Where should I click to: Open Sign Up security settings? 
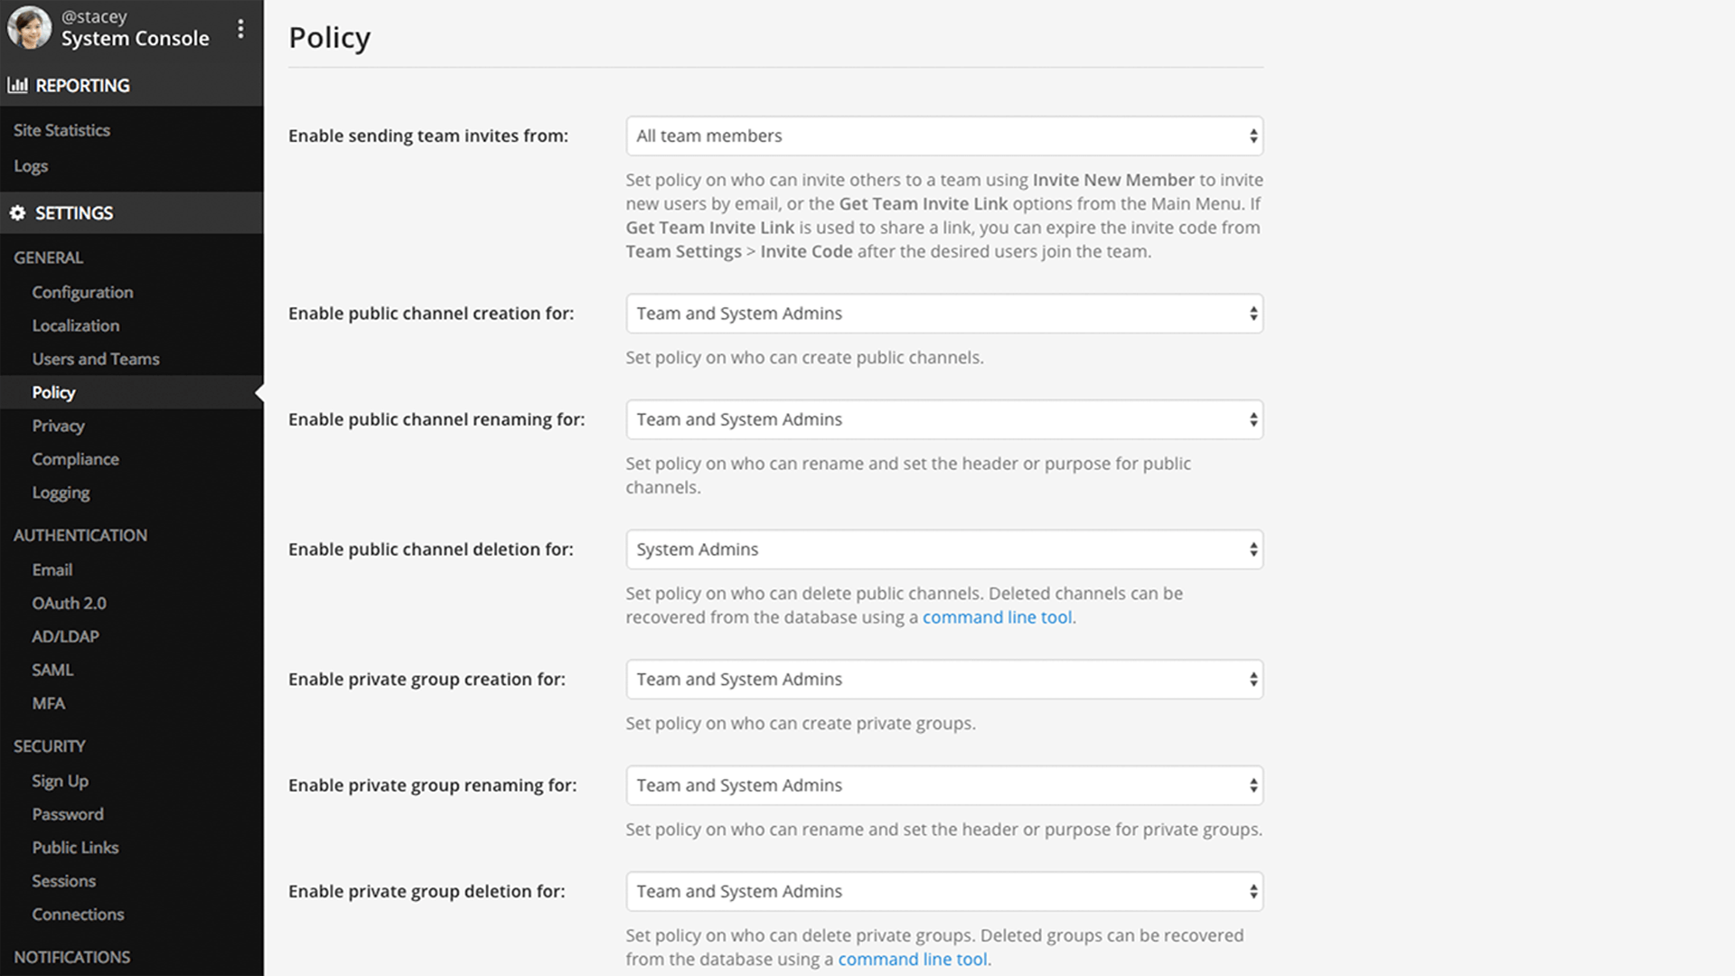(x=60, y=781)
